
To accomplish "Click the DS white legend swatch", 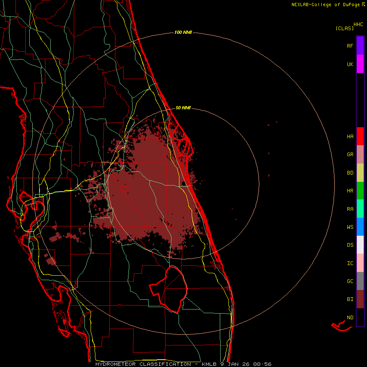I will (360, 245).
